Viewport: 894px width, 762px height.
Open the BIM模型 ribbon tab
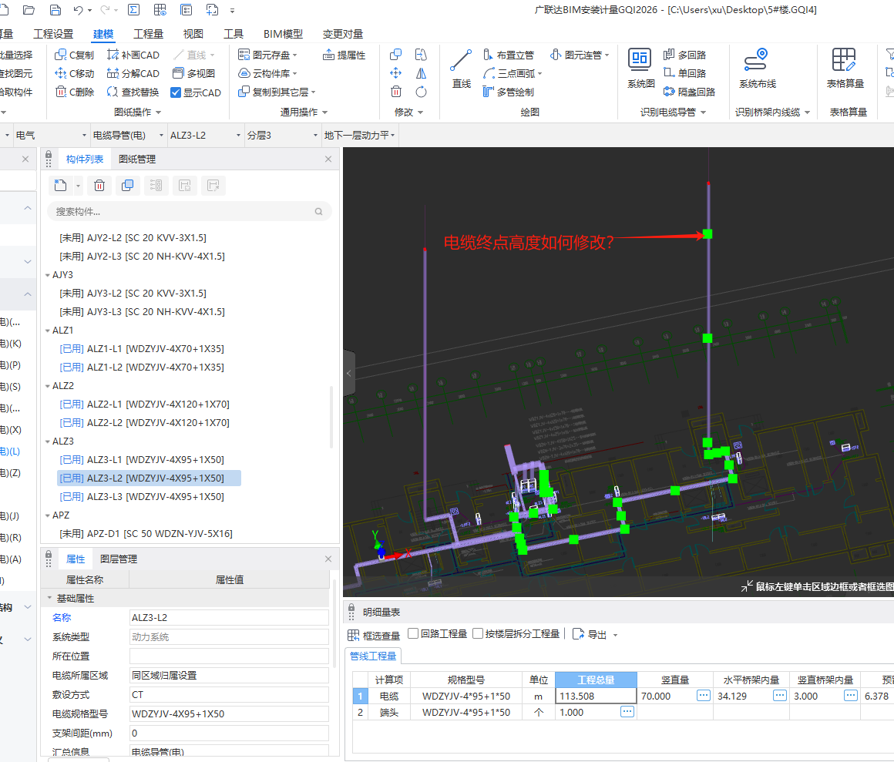(283, 34)
